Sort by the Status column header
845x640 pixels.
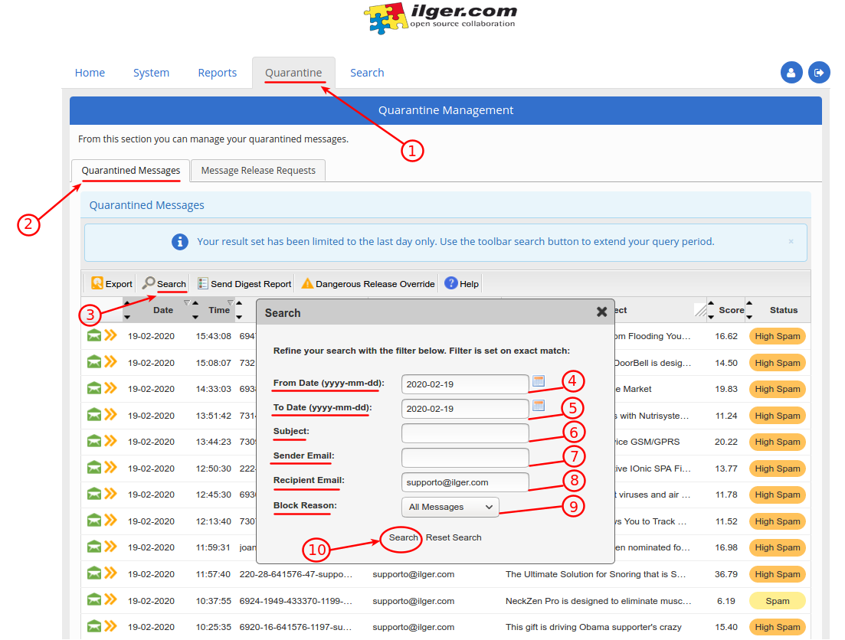point(784,310)
